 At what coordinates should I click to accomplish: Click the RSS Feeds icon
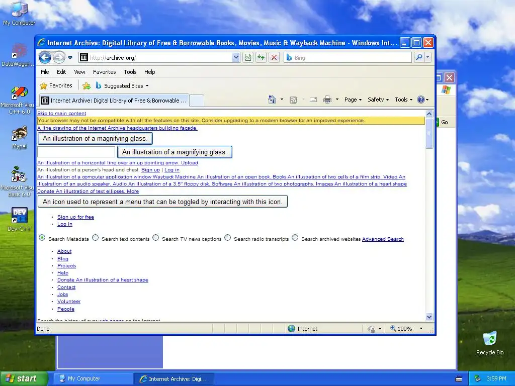point(293,100)
